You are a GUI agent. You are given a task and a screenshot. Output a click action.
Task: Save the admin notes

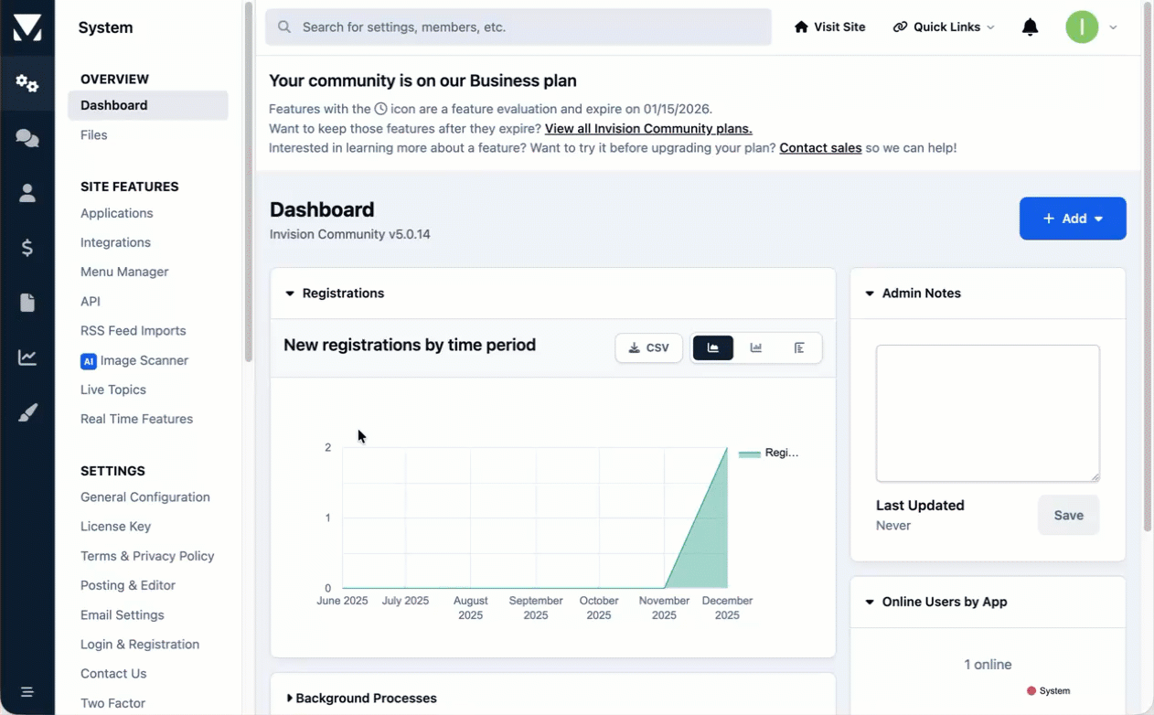[x=1068, y=516]
